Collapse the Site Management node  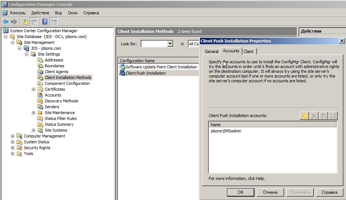[x=12, y=42]
